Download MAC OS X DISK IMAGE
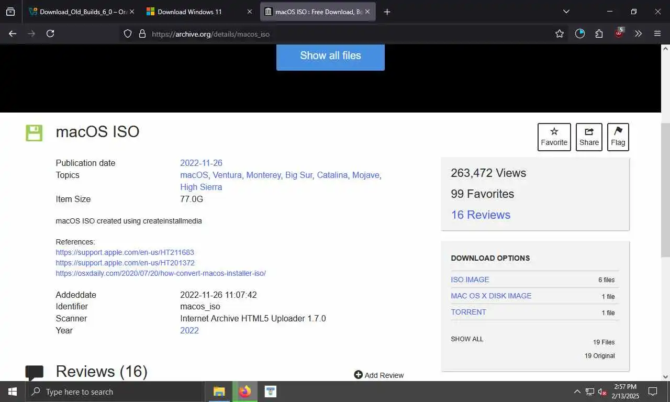This screenshot has height=402, width=670. pos(491,296)
